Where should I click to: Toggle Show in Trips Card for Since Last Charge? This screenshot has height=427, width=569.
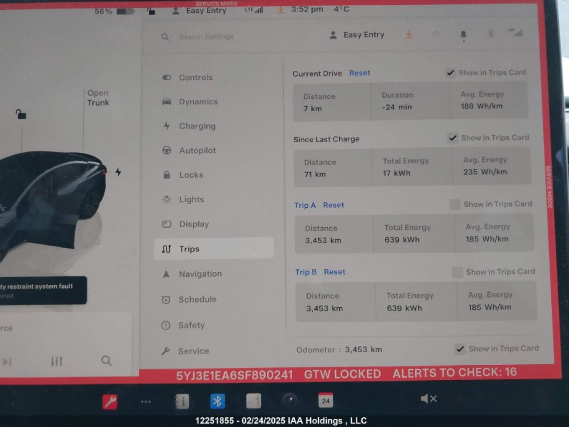pos(453,138)
